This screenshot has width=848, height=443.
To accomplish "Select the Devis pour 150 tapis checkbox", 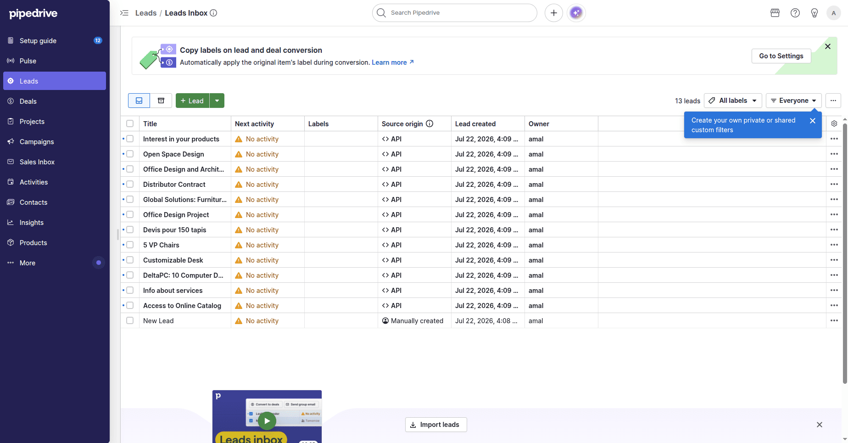I will [130, 230].
